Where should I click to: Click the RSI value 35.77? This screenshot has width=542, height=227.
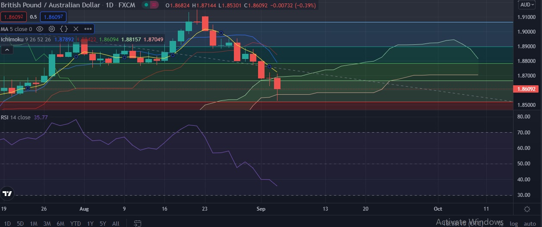41,117
